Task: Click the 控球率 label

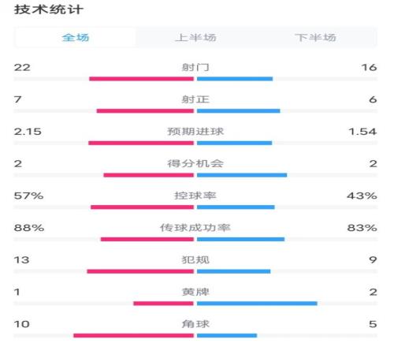Action: point(195,196)
